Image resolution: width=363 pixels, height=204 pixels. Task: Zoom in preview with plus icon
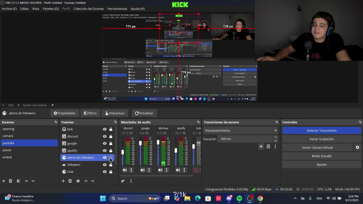18,105
